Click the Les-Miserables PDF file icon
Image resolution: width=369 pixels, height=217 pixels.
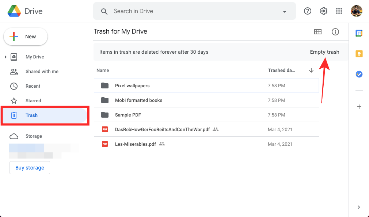105,144
